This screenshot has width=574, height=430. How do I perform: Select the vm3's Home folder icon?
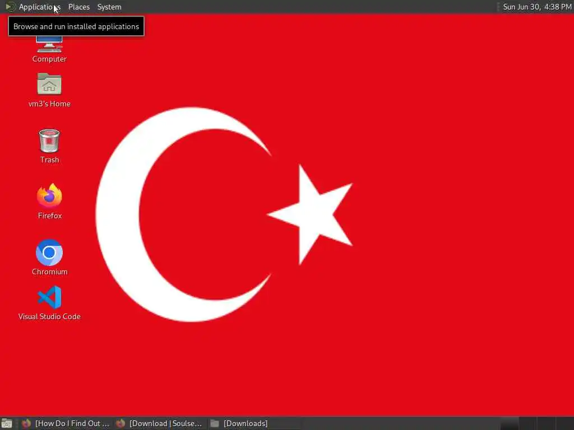pos(49,90)
